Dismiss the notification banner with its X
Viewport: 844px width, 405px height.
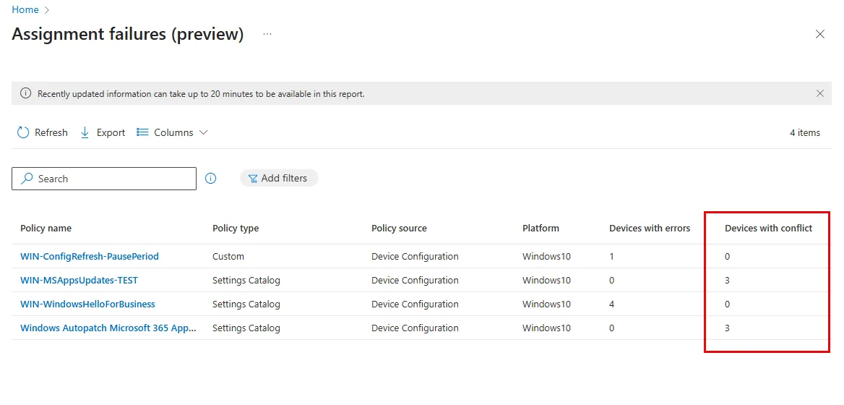point(819,93)
